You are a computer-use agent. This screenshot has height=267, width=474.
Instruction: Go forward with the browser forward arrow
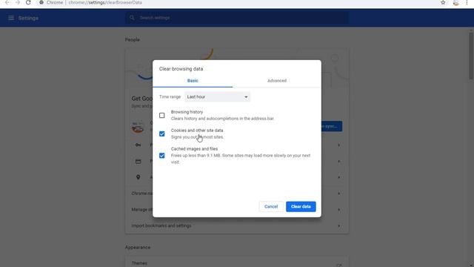[x=18, y=2]
